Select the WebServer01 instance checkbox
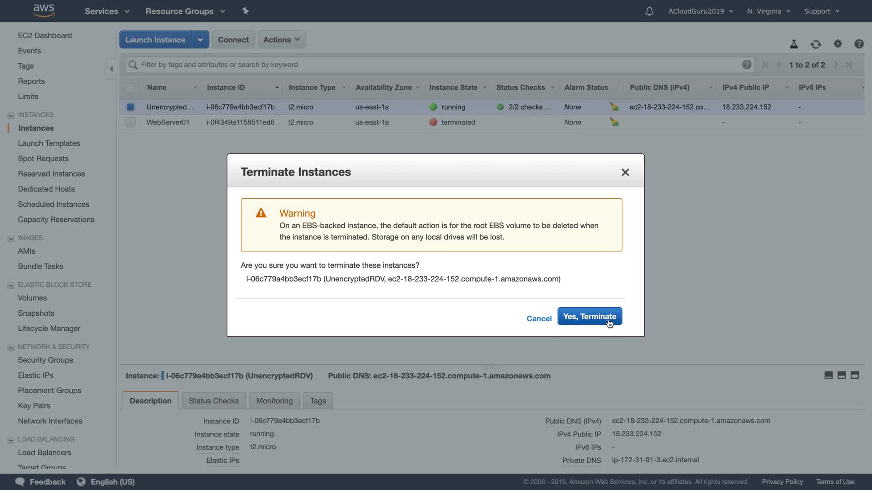 click(x=130, y=122)
